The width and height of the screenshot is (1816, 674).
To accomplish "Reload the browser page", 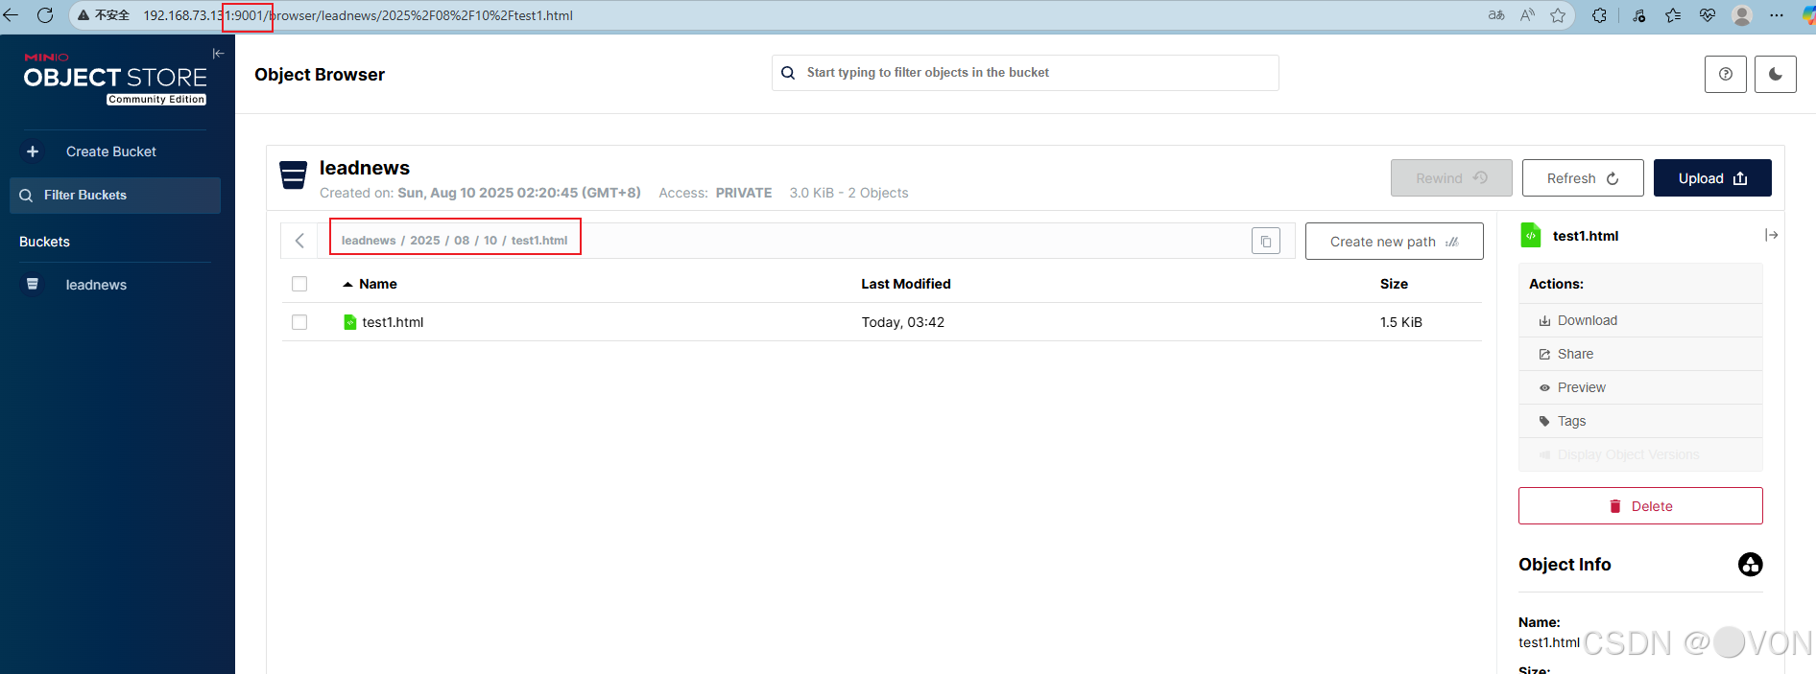I will coord(45,15).
